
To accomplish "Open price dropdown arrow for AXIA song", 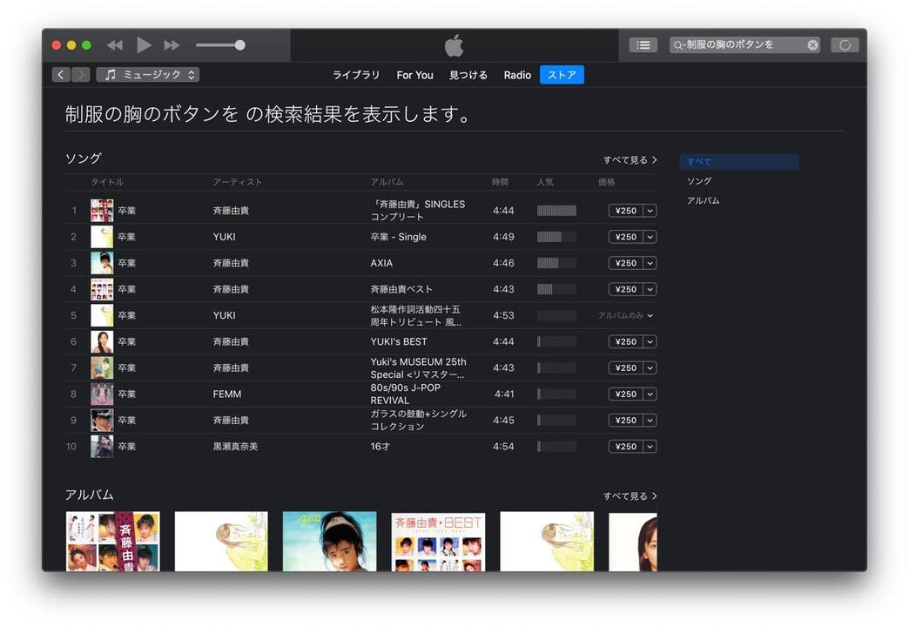I will pyautogui.click(x=650, y=263).
